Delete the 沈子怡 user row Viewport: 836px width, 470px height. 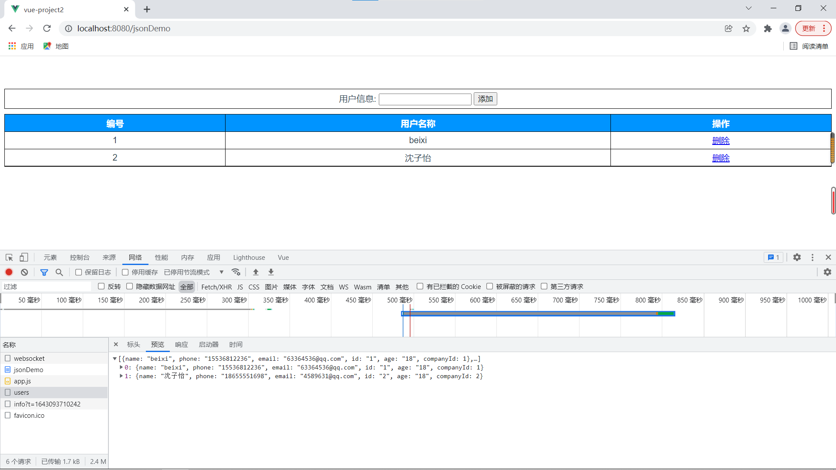(721, 158)
